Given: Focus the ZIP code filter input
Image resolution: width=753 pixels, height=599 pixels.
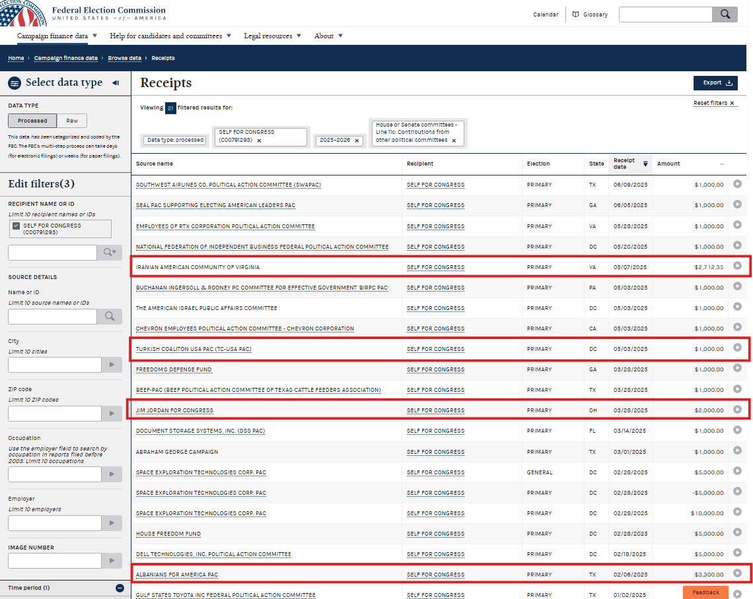Looking at the screenshot, I should coord(55,414).
